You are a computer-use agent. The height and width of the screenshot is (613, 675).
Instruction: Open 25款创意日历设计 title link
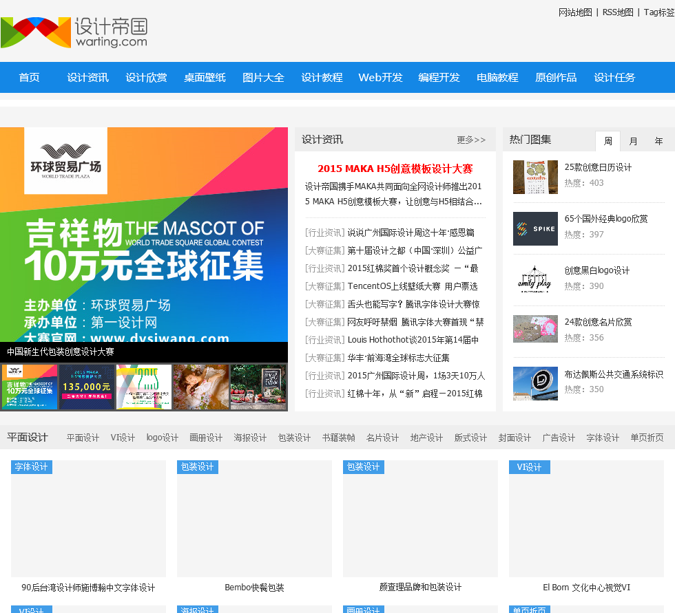coord(598,168)
